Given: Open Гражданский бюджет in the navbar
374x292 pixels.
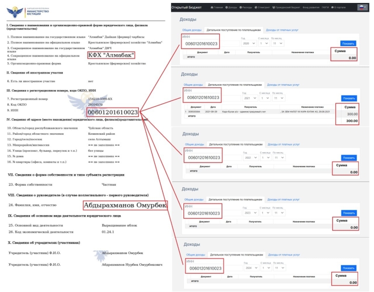Looking at the screenshot, I should [286, 7].
